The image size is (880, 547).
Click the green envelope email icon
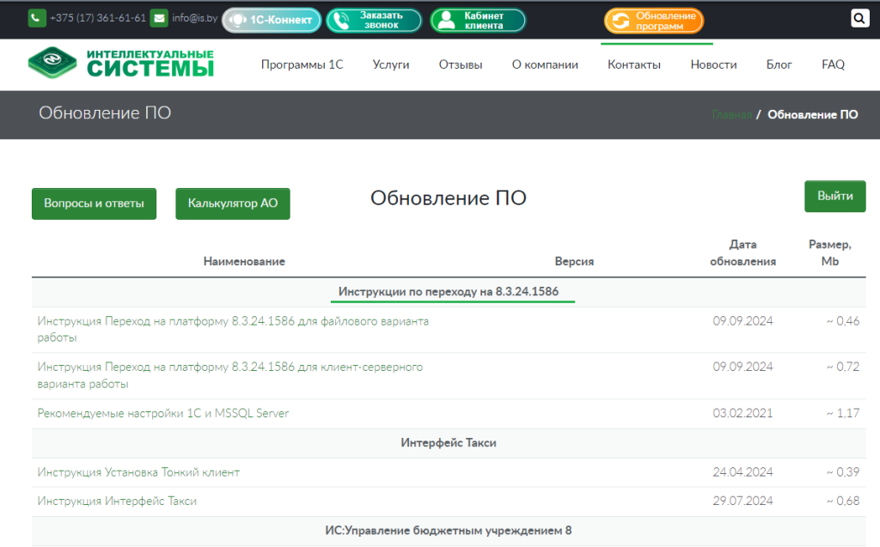click(159, 18)
